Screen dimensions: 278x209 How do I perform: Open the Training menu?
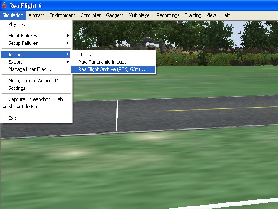point(193,15)
